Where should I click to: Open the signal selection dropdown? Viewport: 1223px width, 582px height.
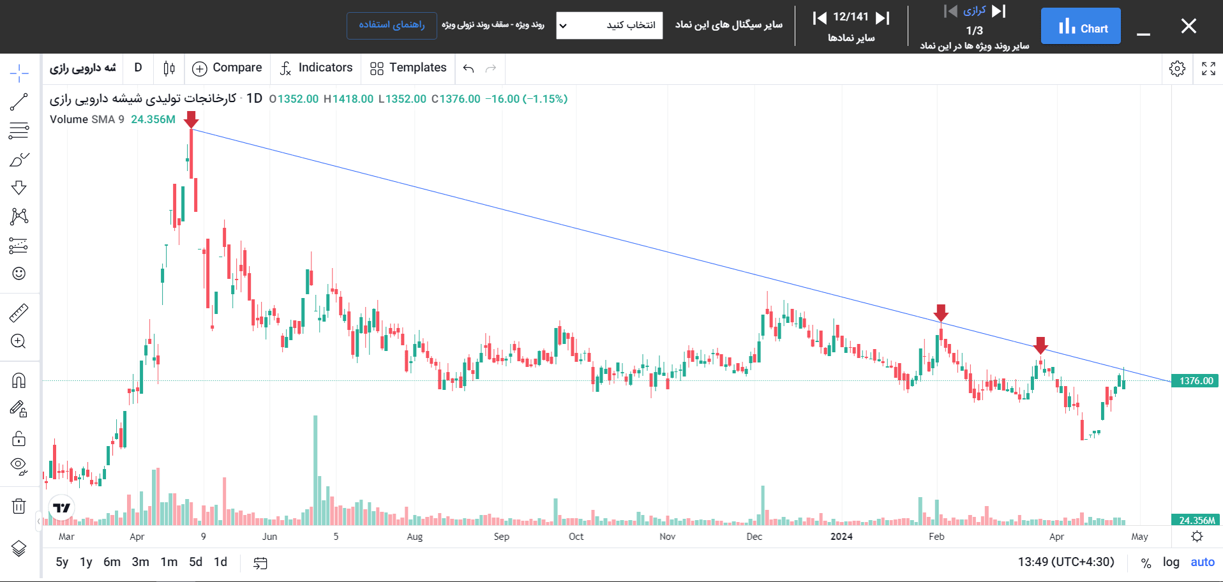[609, 26]
